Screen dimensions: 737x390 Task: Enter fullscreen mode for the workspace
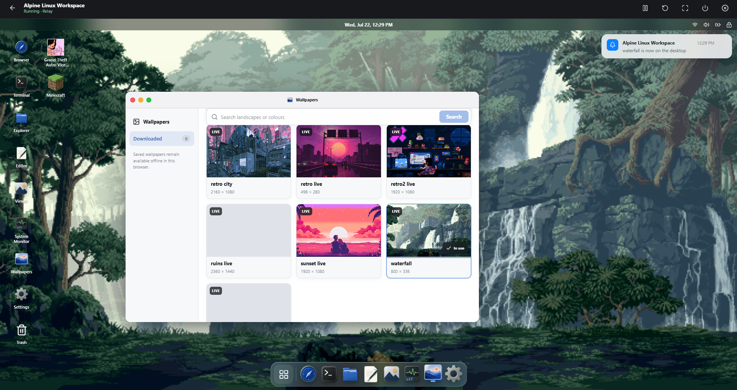(685, 8)
